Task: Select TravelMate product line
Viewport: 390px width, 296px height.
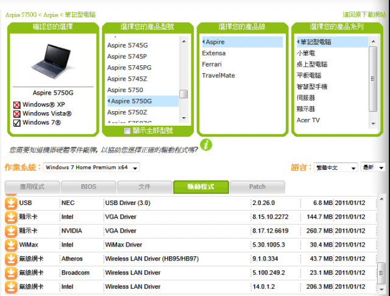Action: click(218, 76)
